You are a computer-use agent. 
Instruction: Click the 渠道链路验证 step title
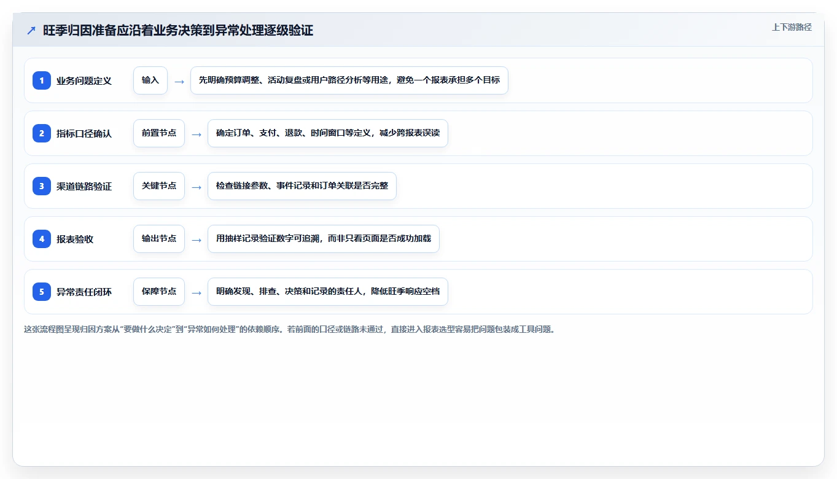84,186
